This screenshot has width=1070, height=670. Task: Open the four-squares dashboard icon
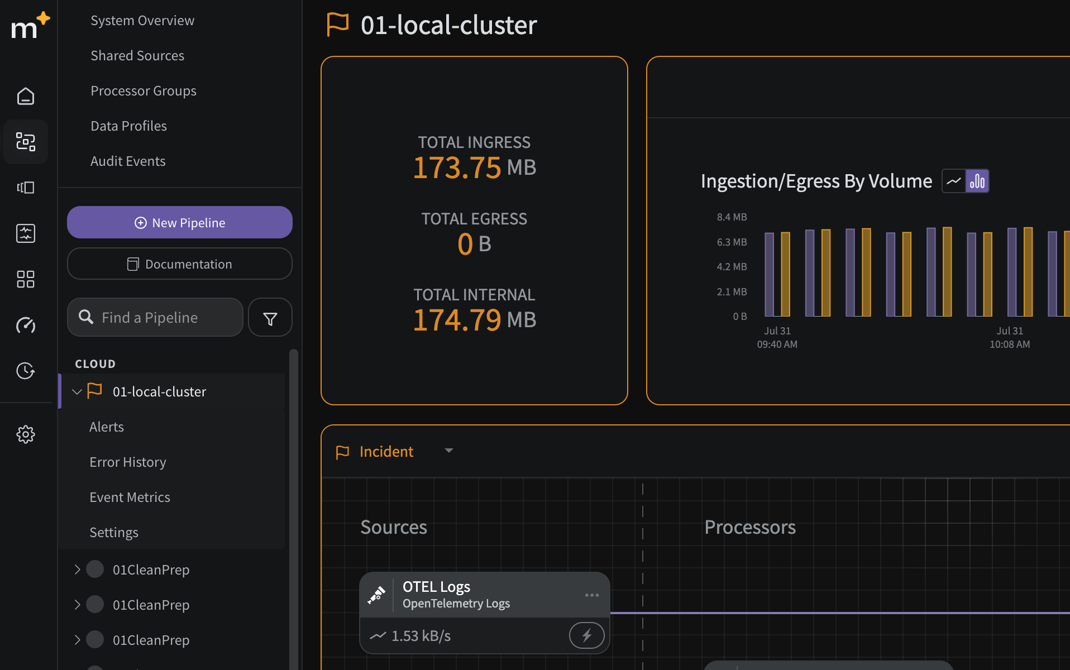(26, 279)
